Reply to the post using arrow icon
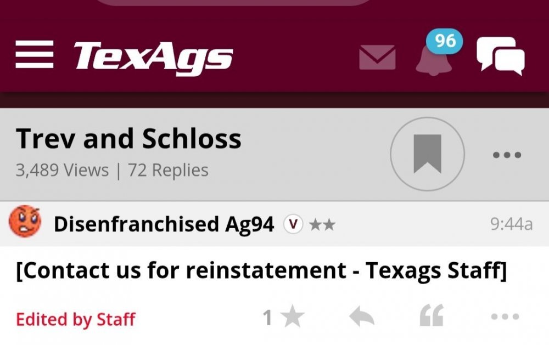The image size is (549, 345). click(x=362, y=318)
